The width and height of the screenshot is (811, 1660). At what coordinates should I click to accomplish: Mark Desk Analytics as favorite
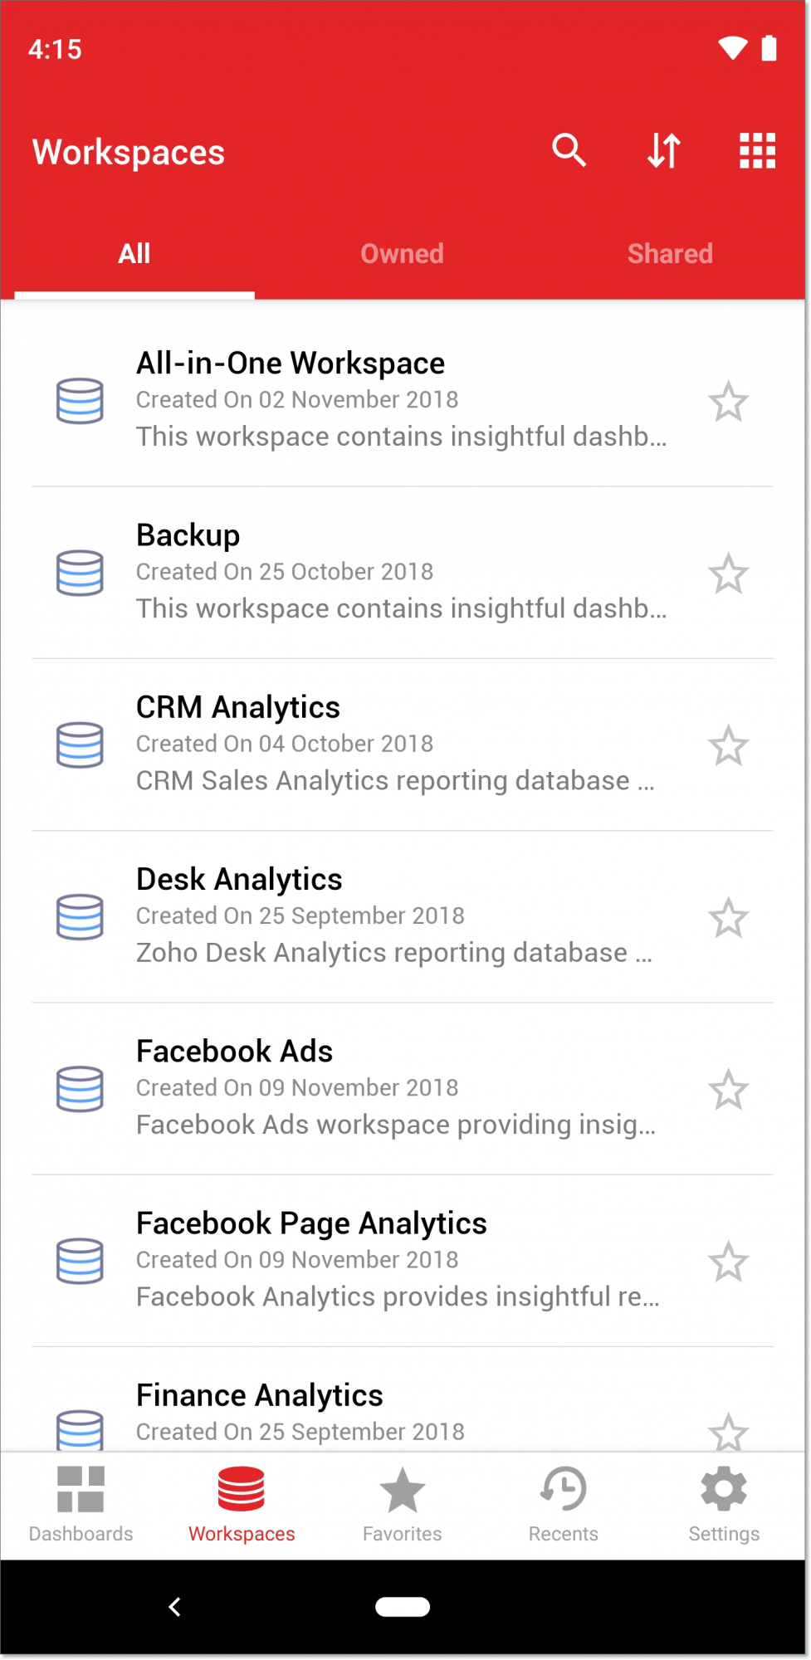click(729, 917)
